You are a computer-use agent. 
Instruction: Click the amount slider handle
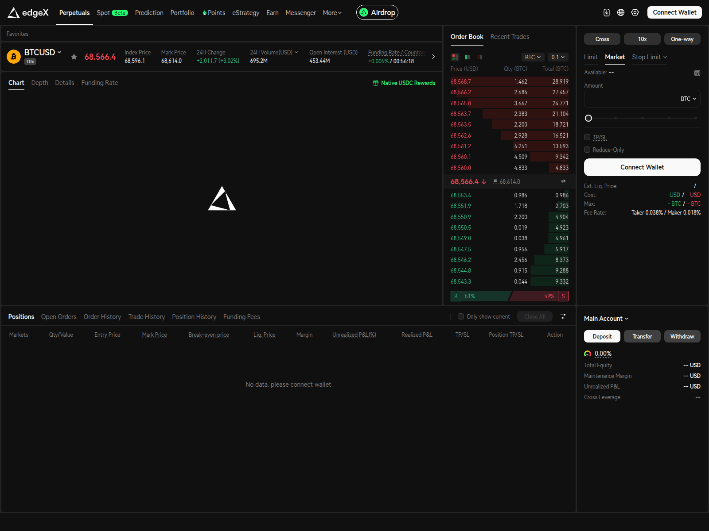(x=588, y=118)
